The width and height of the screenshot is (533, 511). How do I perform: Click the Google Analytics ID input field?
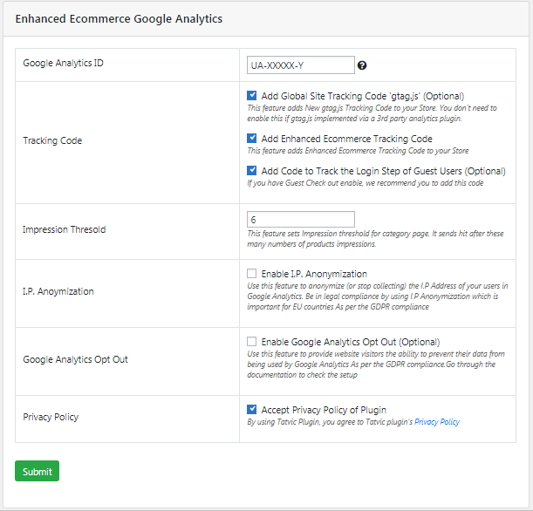[301, 65]
